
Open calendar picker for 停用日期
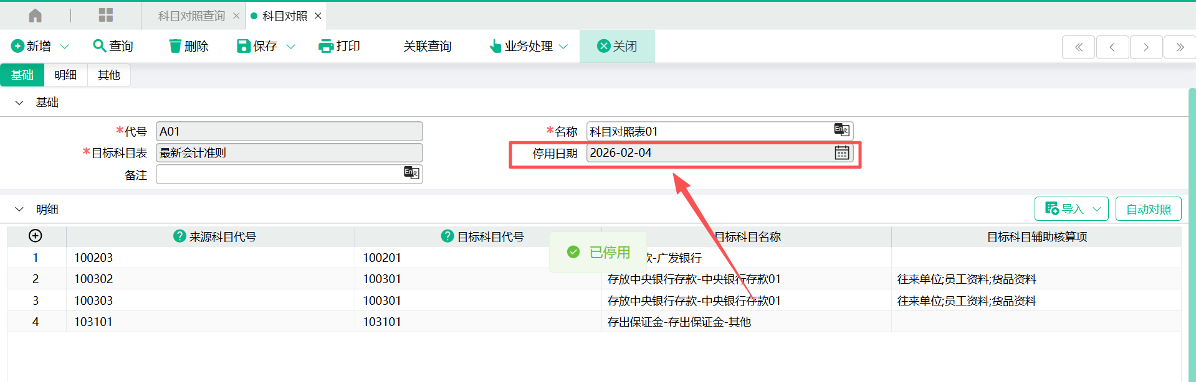click(841, 153)
